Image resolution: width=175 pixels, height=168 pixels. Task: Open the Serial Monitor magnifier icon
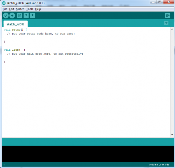pos(167,16)
